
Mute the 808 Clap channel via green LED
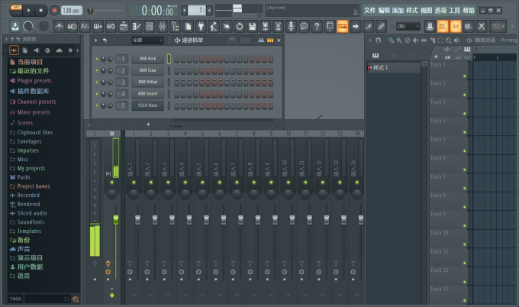pyautogui.click(x=97, y=70)
